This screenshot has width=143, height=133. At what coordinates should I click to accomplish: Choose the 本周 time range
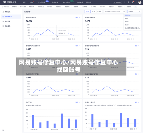coord(88,11)
